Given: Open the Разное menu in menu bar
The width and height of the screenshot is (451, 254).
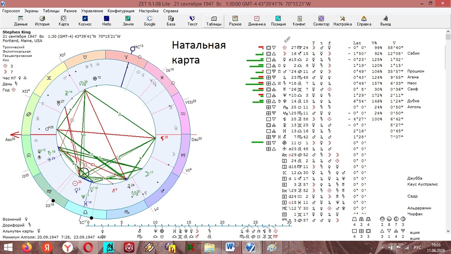Looking at the screenshot, I should point(70,11).
